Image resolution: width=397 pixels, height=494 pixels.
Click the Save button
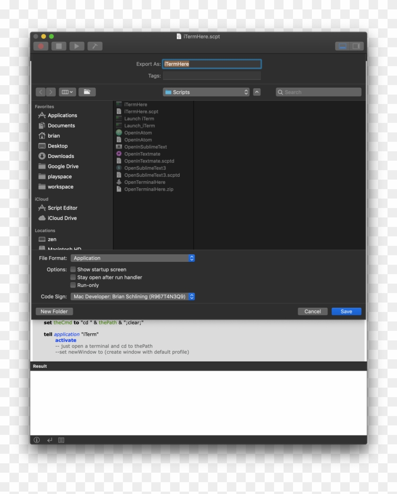346,312
